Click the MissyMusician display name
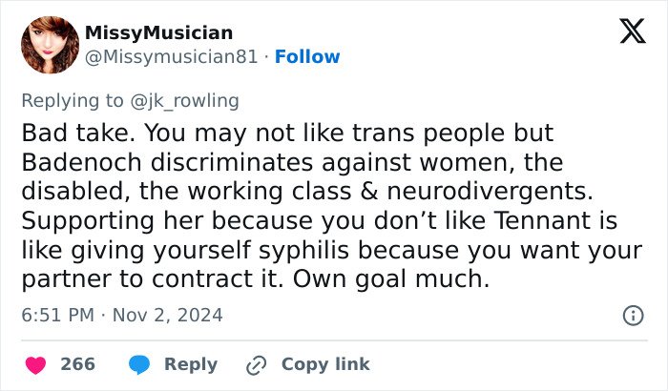Image resolution: width=668 pixels, height=391 pixels. point(158,33)
